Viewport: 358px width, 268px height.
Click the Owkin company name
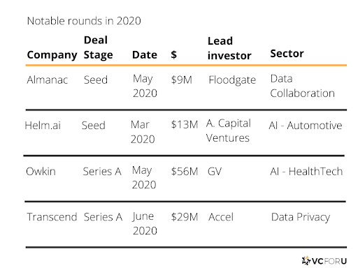tap(41, 172)
